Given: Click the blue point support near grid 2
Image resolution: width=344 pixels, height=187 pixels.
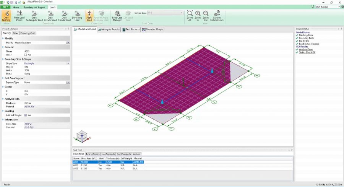Looking at the screenshot, I should point(162,101).
